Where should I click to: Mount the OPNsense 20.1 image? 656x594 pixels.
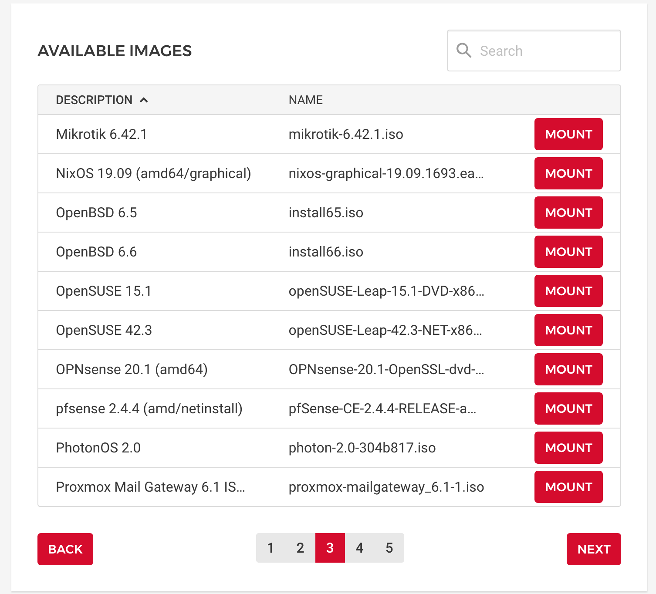coord(568,369)
